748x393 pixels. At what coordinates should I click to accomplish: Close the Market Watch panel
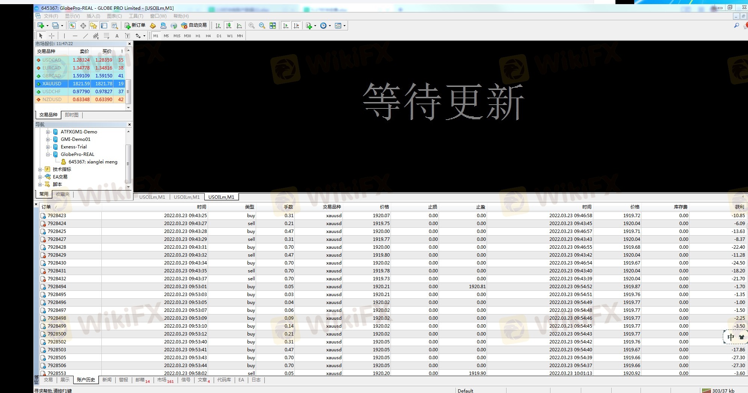(x=129, y=44)
